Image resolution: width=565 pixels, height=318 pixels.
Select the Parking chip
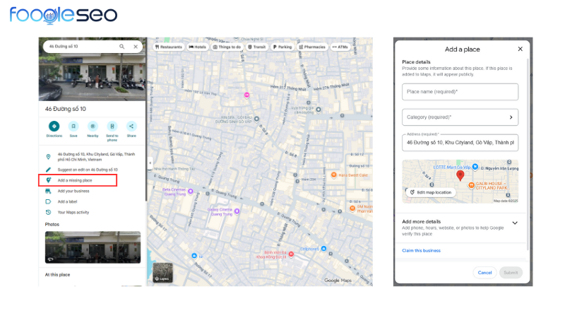(282, 47)
